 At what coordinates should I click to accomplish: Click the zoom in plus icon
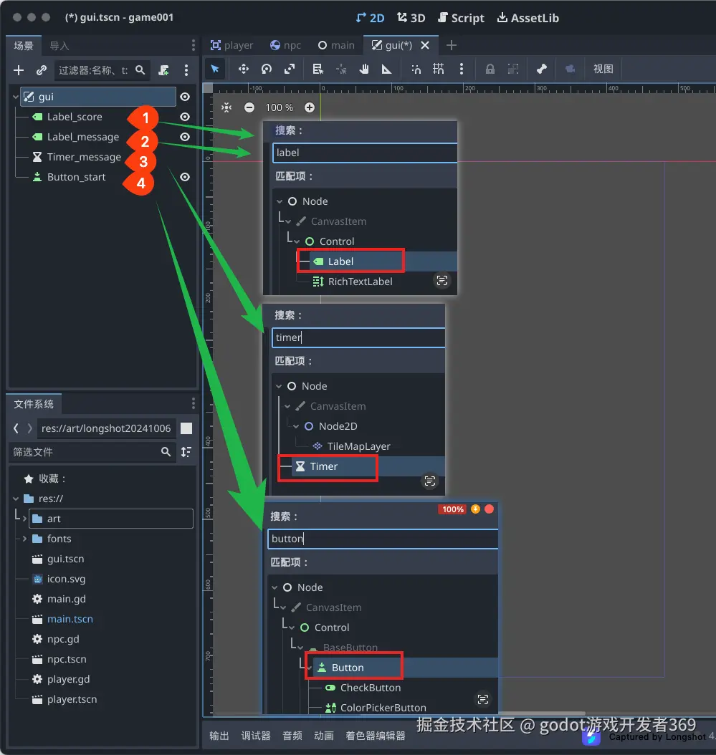click(310, 107)
